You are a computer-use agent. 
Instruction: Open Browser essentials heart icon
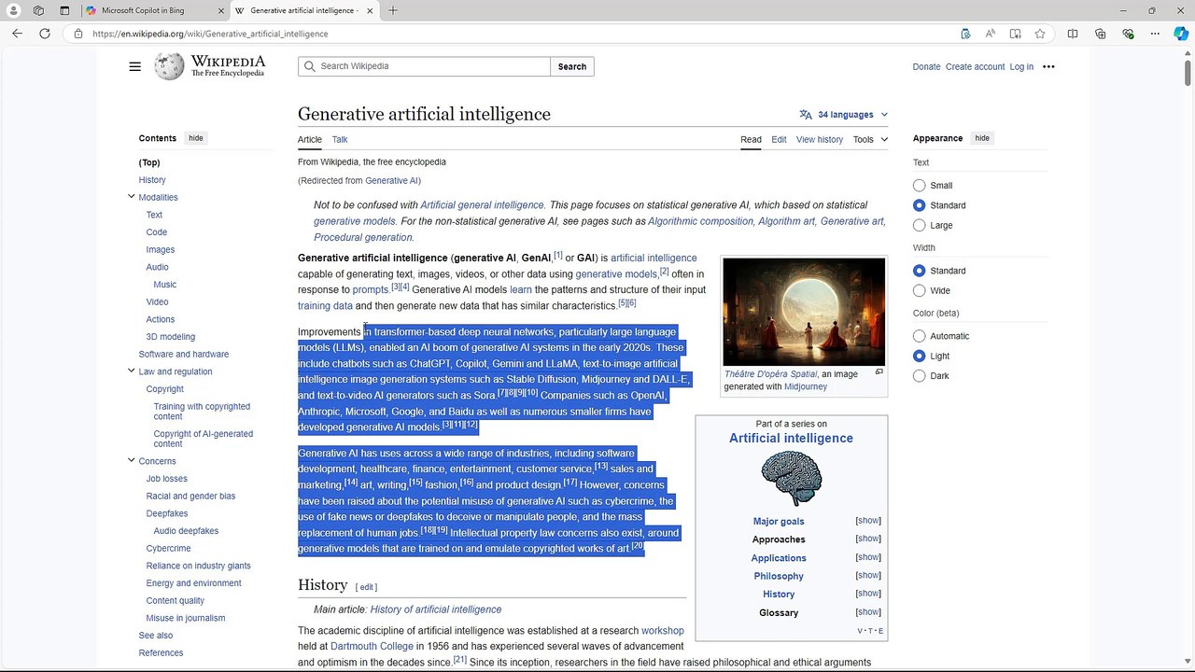pos(1128,34)
